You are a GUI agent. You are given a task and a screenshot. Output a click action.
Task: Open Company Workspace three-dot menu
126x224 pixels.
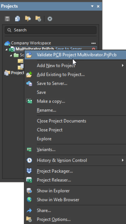point(94,43)
